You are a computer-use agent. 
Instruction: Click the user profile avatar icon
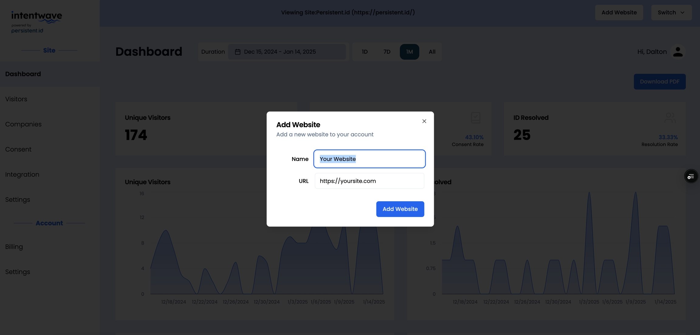pyautogui.click(x=678, y=52)
